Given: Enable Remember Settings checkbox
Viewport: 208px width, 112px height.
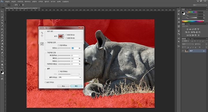Looking at the screenshot, I should (x=46, y=82).
